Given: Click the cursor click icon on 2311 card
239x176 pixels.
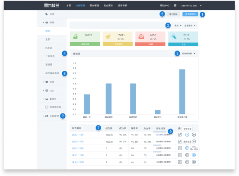Looking at the screenshot, I should click(x=174, y=37).
